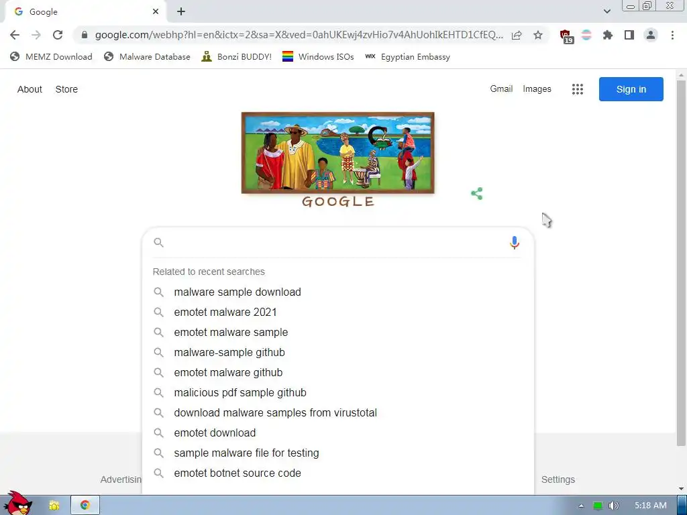The image size is (687, 515).
Task: Open the Chrome profile avatar
Action: pyautogui.click(x=651, y=35)
